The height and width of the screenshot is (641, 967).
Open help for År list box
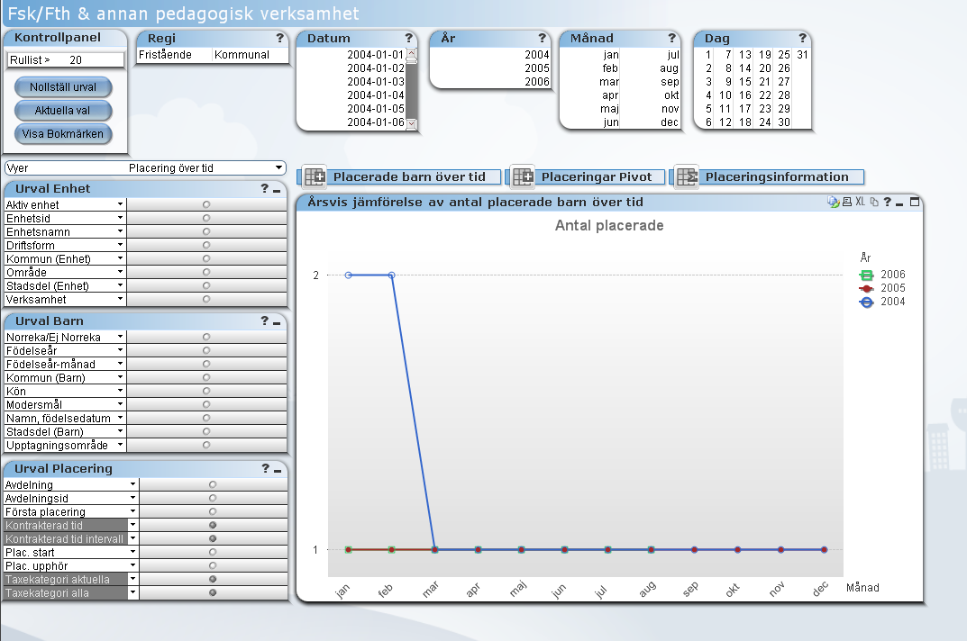[x=543, y=38]
